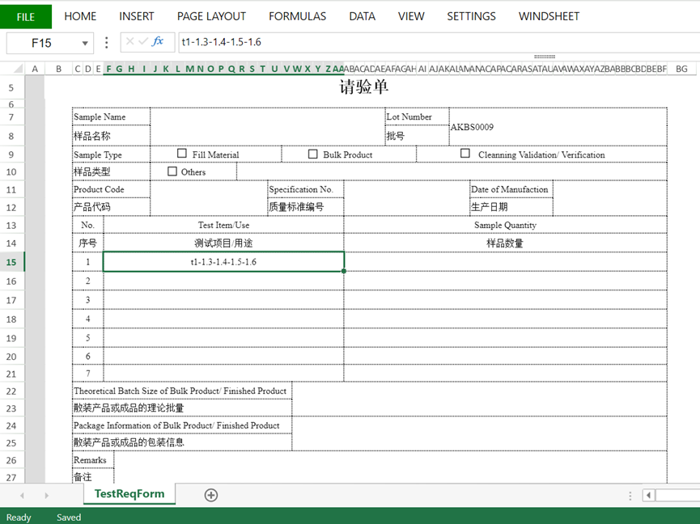Click the scroll left arrow on horizontal scrollbar

point(649,495)
